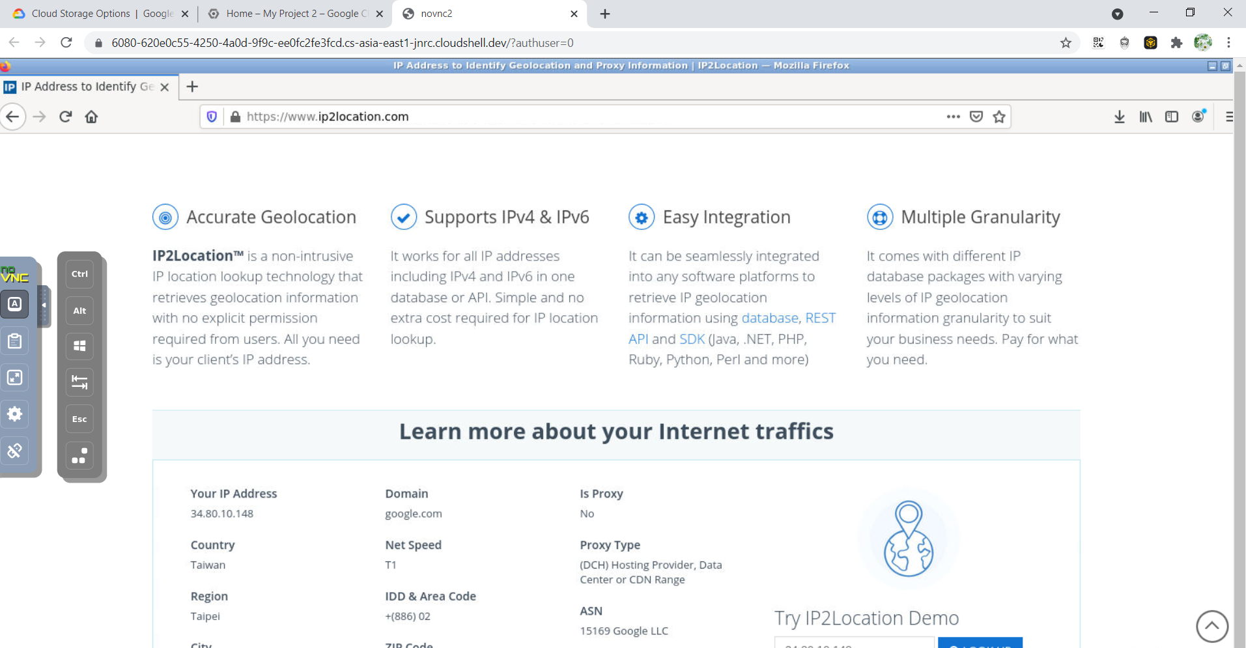Click the heading Learn more about your Internet traffics

tap(616, 431)
